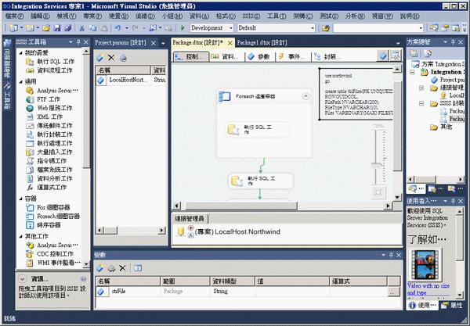Click the Save toolbar icon

56,28
